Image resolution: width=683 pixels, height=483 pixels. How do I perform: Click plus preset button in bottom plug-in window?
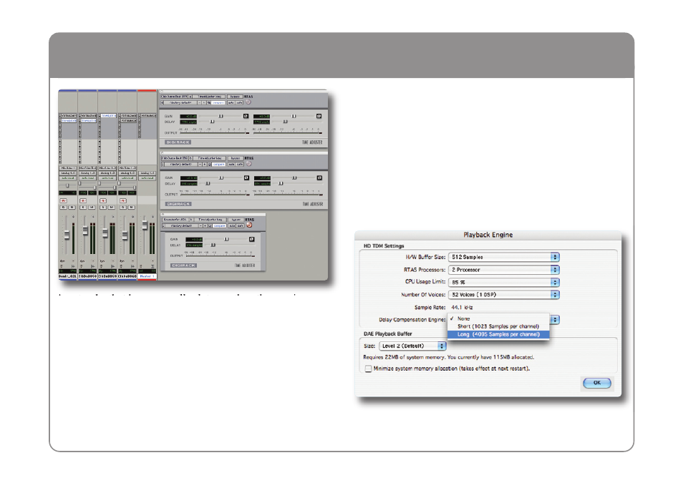tap(205, 225)
